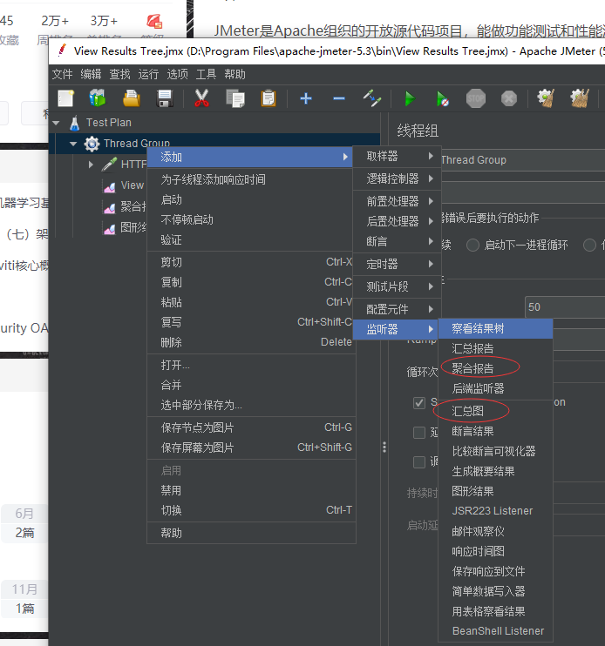The height and width of the screenshot is (646, 605).
Task: Save the test plan with the disk icon
Action: click(165, 99)
